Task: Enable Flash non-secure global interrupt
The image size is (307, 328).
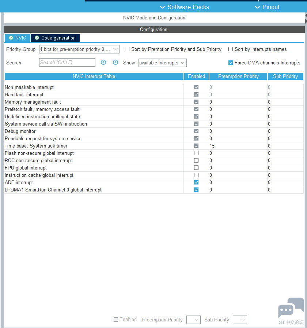Action: pos(196,153)
